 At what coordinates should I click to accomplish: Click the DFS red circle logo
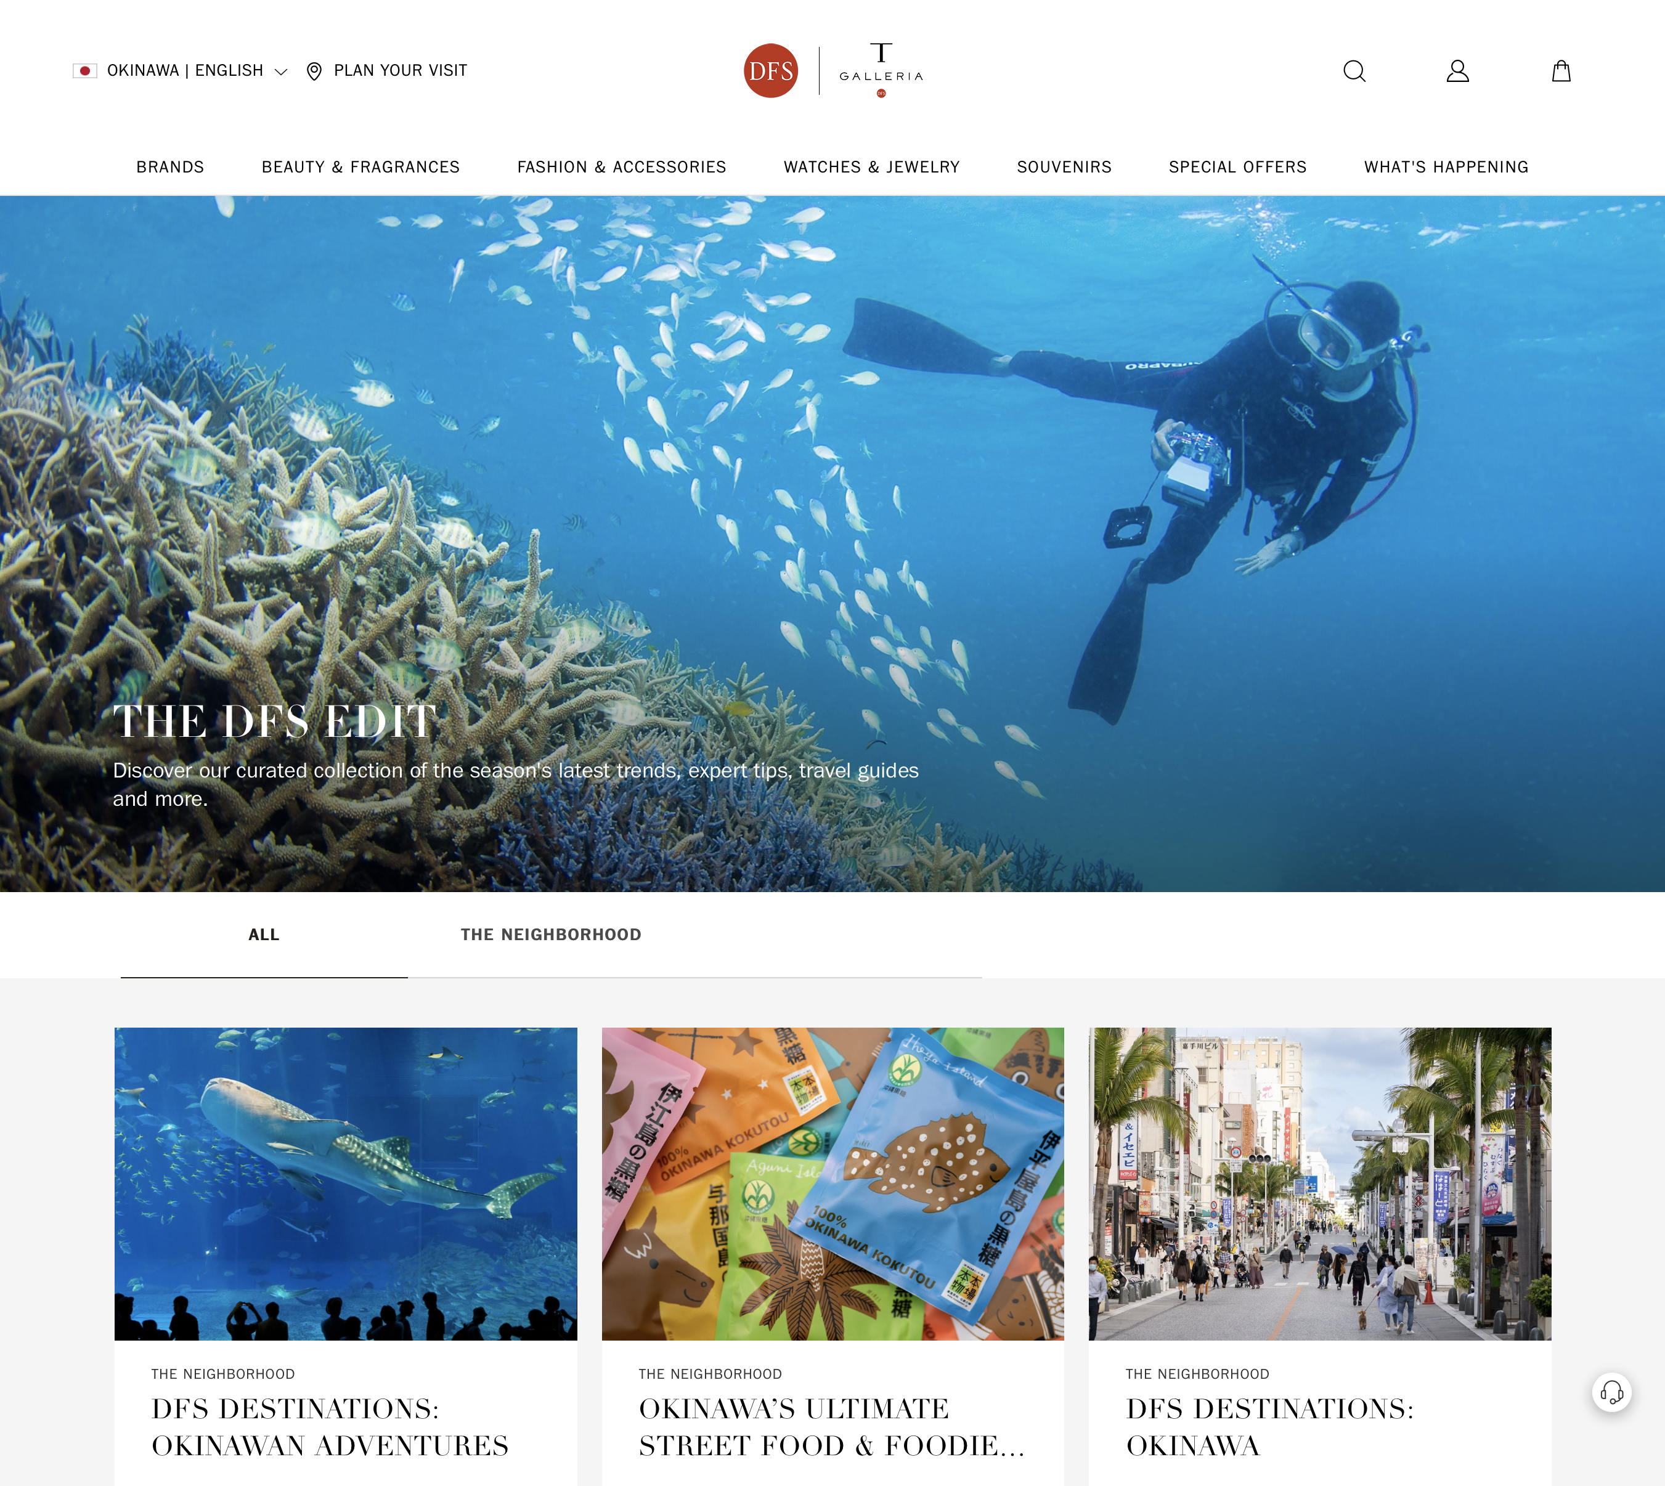[x=770, y=71]
